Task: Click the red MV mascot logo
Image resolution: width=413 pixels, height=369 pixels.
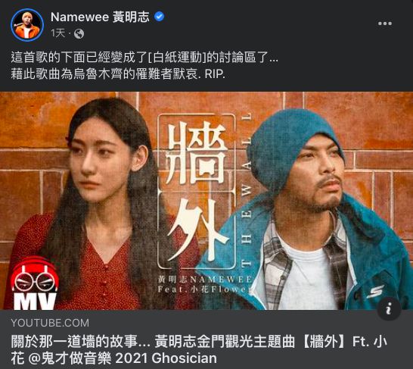Action: coord(35,283)
